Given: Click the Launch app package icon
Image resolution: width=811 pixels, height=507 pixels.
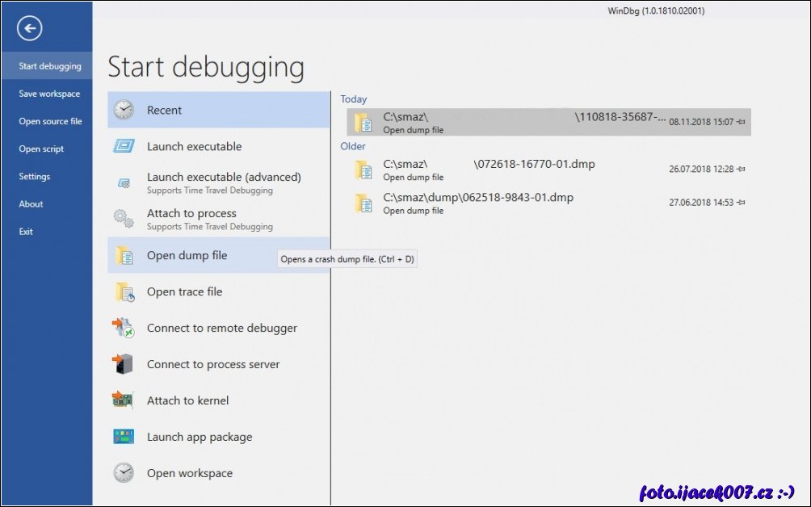Looking at the screenshot, I should coord(124,437).
